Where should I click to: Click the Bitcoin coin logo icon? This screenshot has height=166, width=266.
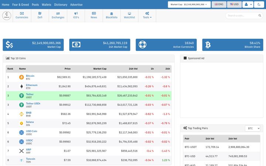[x=21, y=77]
